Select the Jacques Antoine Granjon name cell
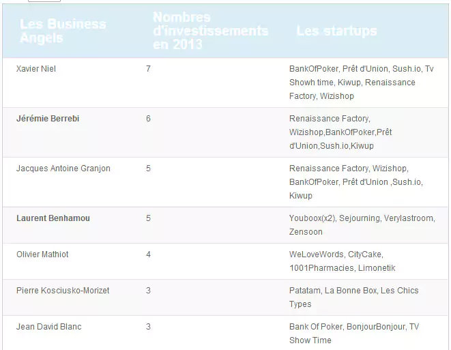 [x=63, y=169]
